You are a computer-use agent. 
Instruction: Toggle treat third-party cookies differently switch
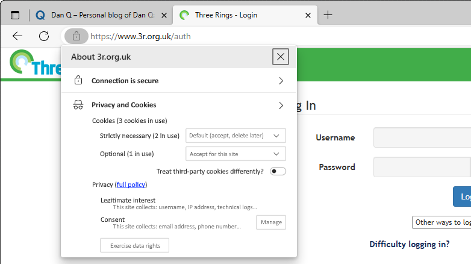click(278, 171)
